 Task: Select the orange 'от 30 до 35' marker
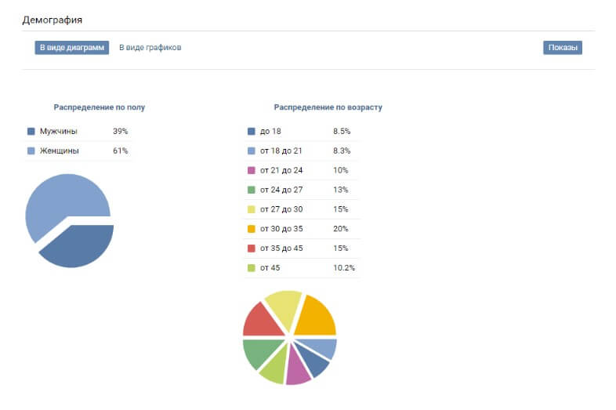tap(252, 229)
